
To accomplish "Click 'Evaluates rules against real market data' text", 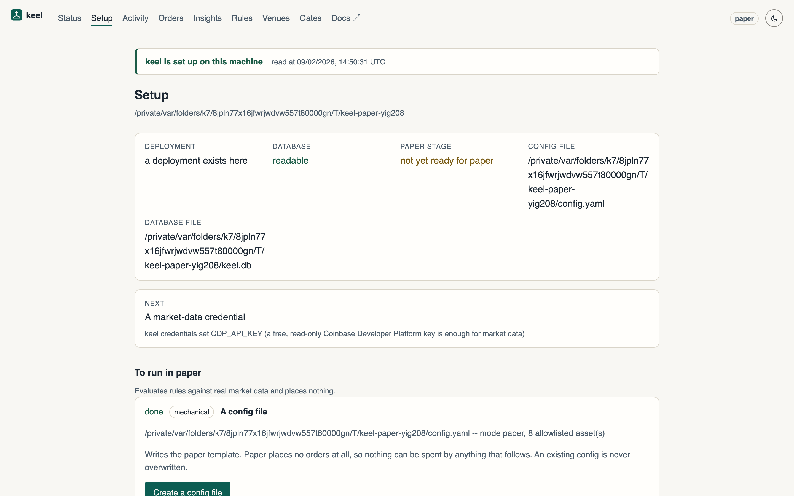I will [235, 391].
